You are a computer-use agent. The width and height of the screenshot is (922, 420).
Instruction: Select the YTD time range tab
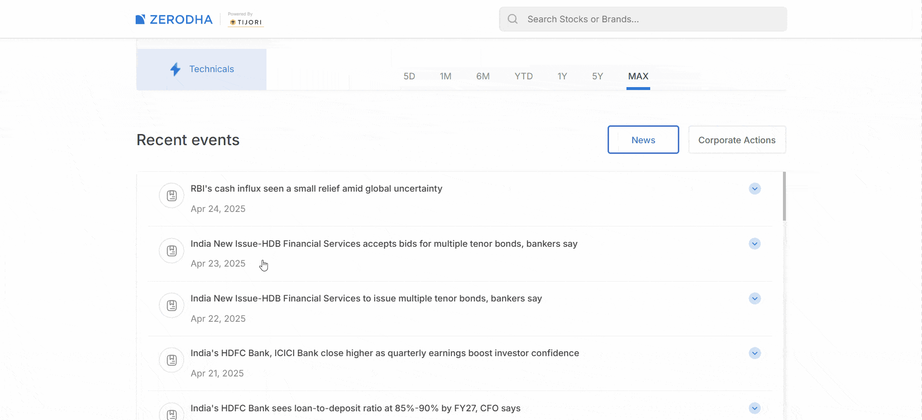coord(524,76)
